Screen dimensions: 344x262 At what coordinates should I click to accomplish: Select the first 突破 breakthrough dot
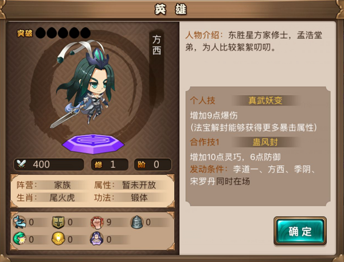point(41,33)
